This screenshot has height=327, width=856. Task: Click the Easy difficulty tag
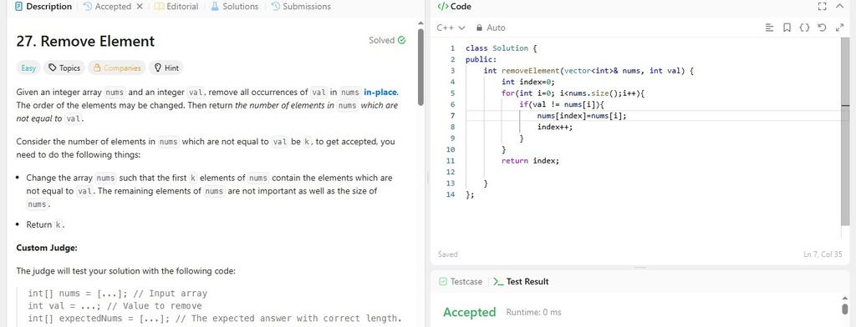(28, 68)
